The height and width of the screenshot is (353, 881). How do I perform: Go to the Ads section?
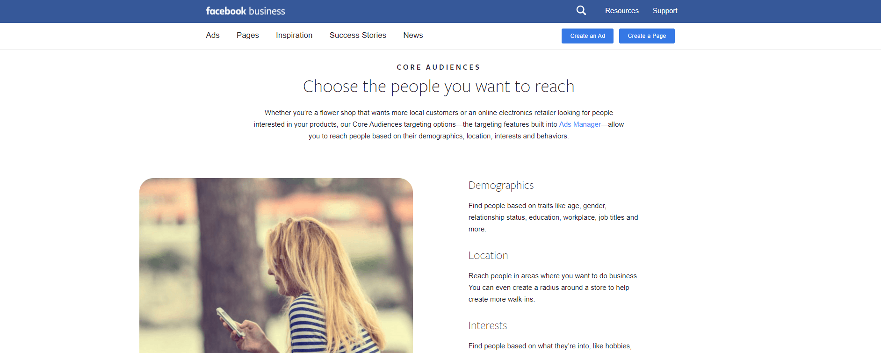[x=213, y=36]
